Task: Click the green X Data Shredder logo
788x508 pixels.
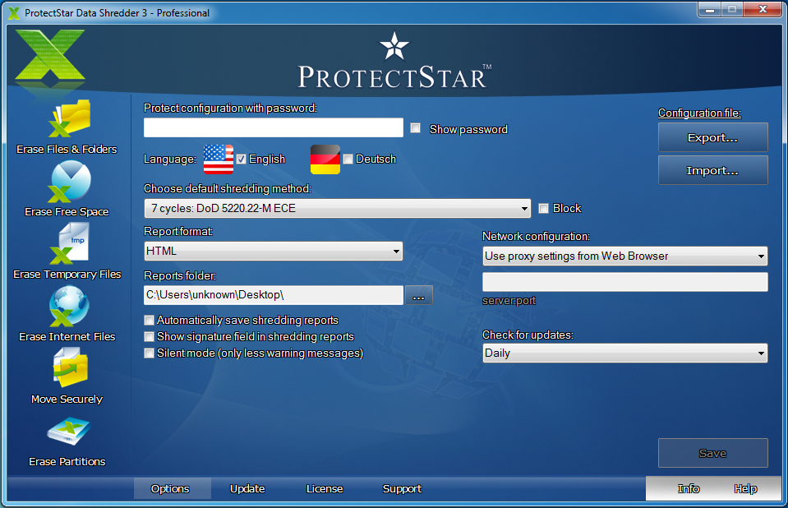Action: click(x=50, y=55)
